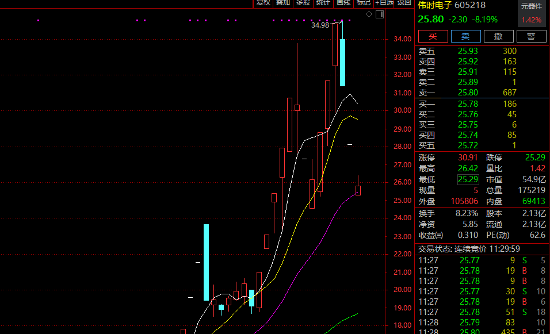Select the 买四 25.74 bid row

[x=482, y=135]
